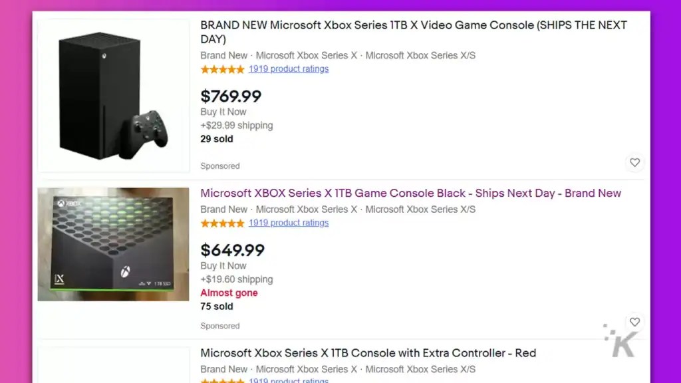Image resolution: width=681 pixels, height=383 pixels.
Task: Select Buy It Now on the $769.99 listing
Action: click(223, 112)
